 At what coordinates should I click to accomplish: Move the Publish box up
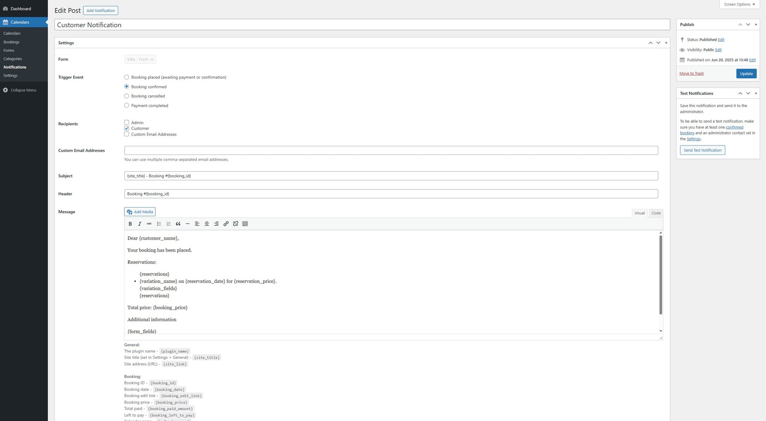click(x=740, y=24)
